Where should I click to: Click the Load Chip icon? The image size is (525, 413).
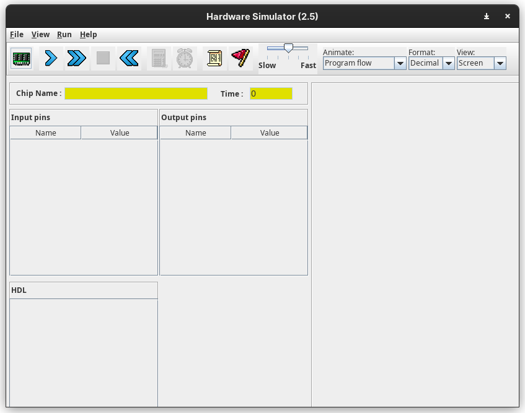point(22,59)
